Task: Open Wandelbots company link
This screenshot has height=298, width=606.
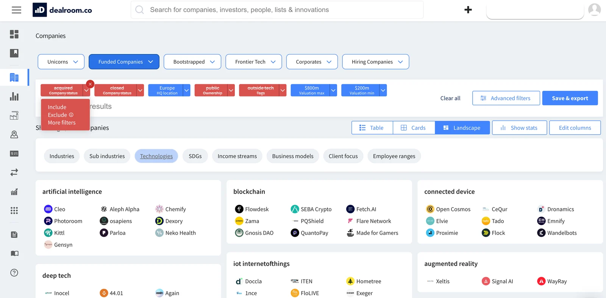Action: coord(562,233)
